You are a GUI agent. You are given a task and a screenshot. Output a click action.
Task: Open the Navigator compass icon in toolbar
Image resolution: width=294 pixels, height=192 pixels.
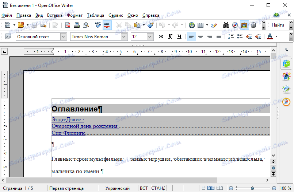coord(235,25)
